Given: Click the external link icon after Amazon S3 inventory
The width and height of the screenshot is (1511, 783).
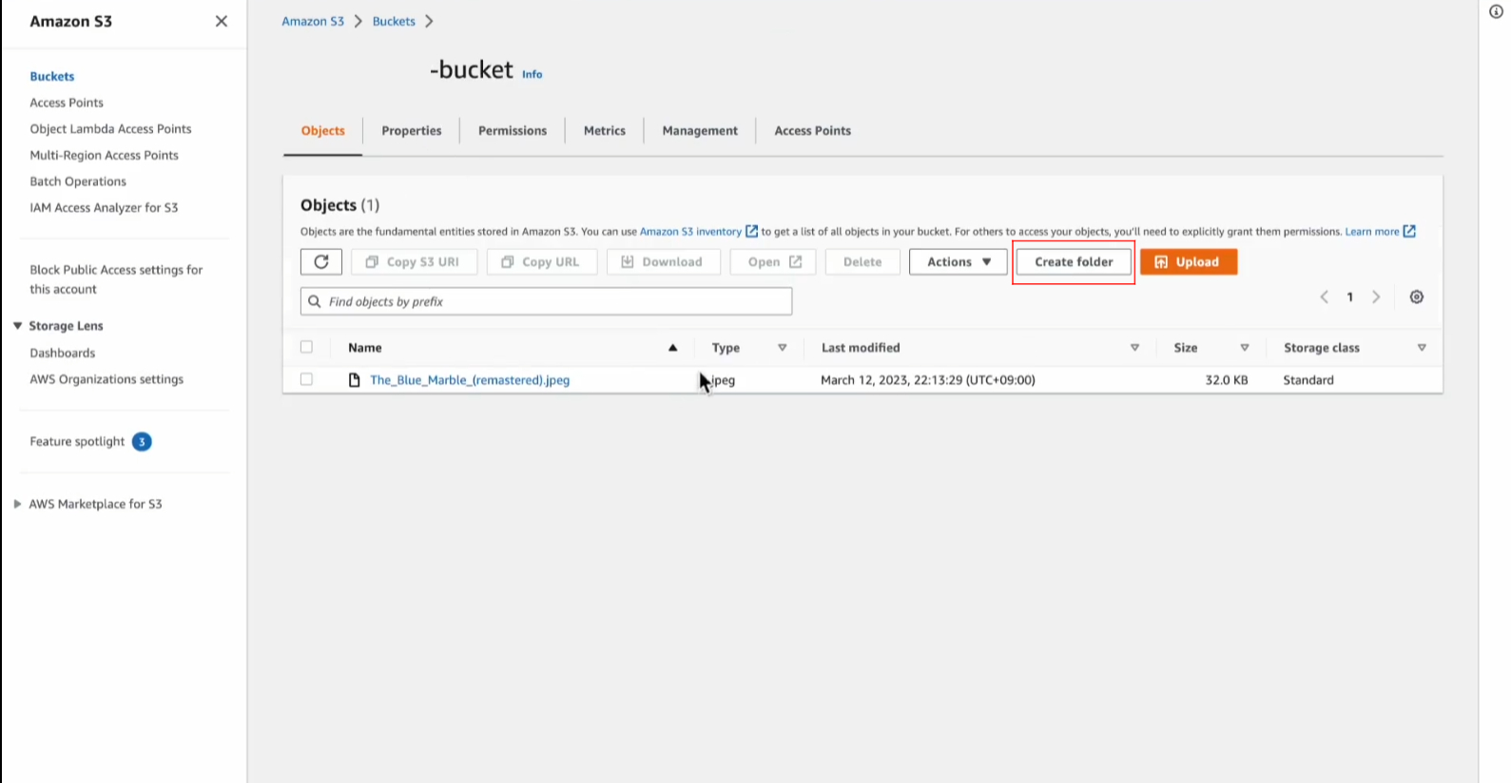Looking at the screenshot, I should click(x=751, y=231).
